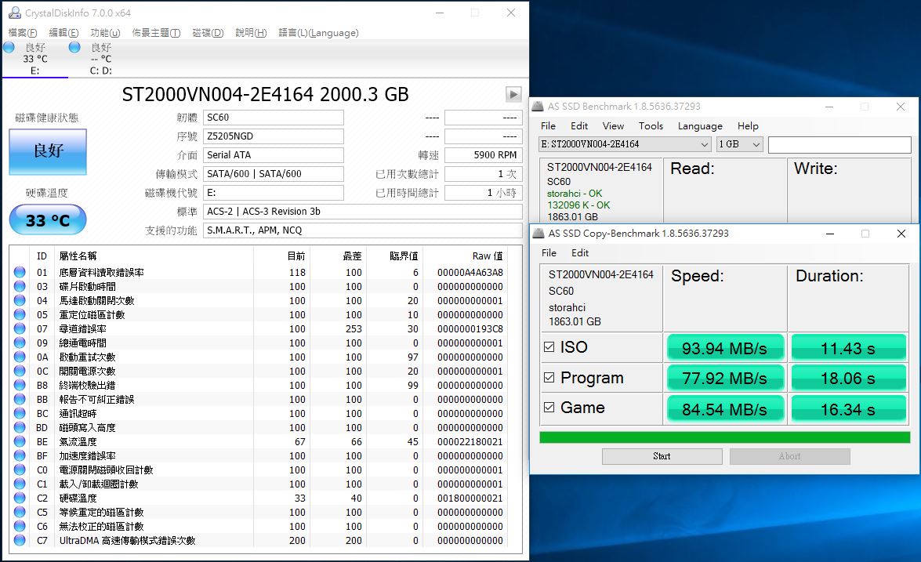Click status orb for attribute ID 0A
921x562 pixels.
click(x=20, y=357)
